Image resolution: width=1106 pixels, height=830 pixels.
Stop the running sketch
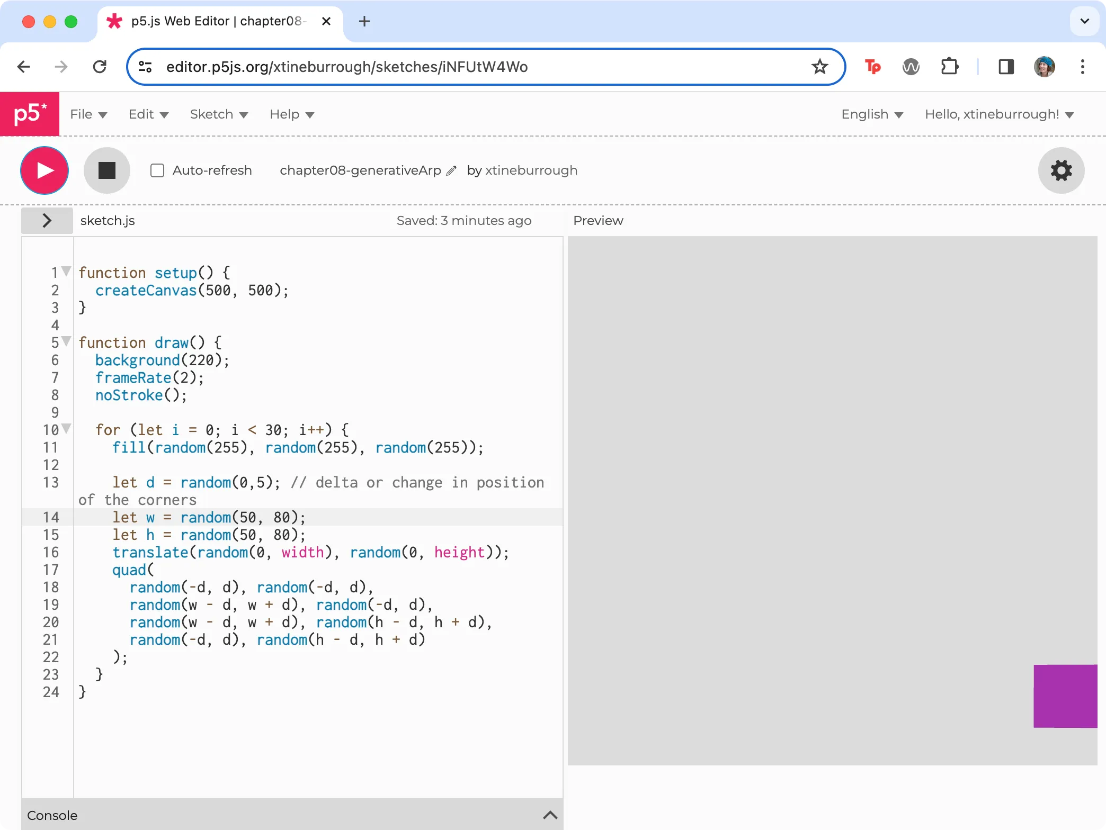pyautogui.click(x=106, y=170)
